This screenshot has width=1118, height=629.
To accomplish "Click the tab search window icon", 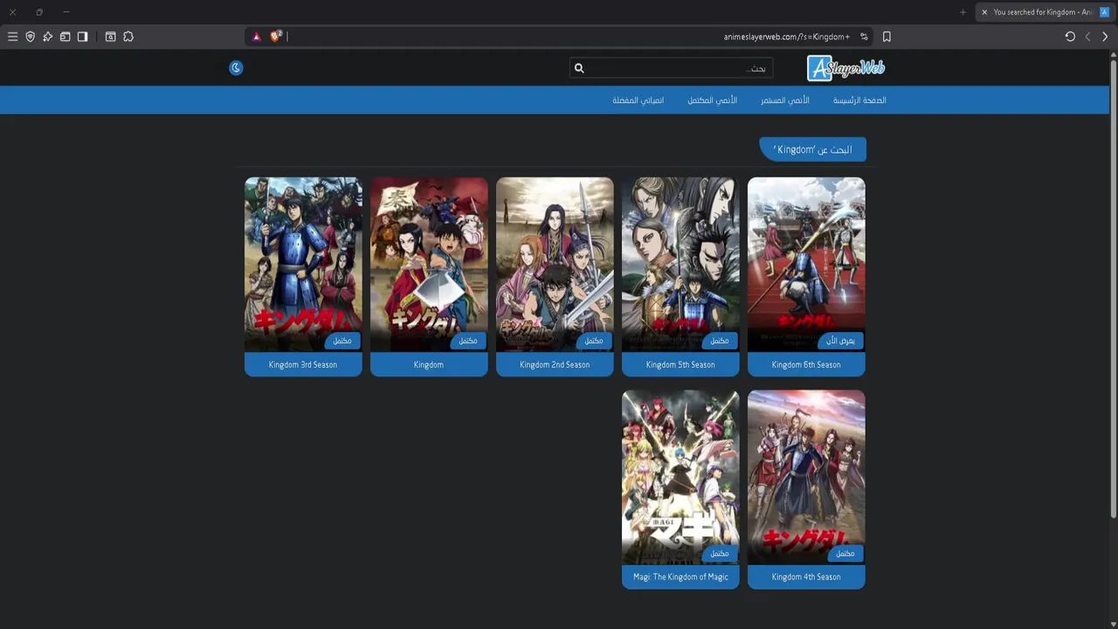I will (x=110, y=37).
